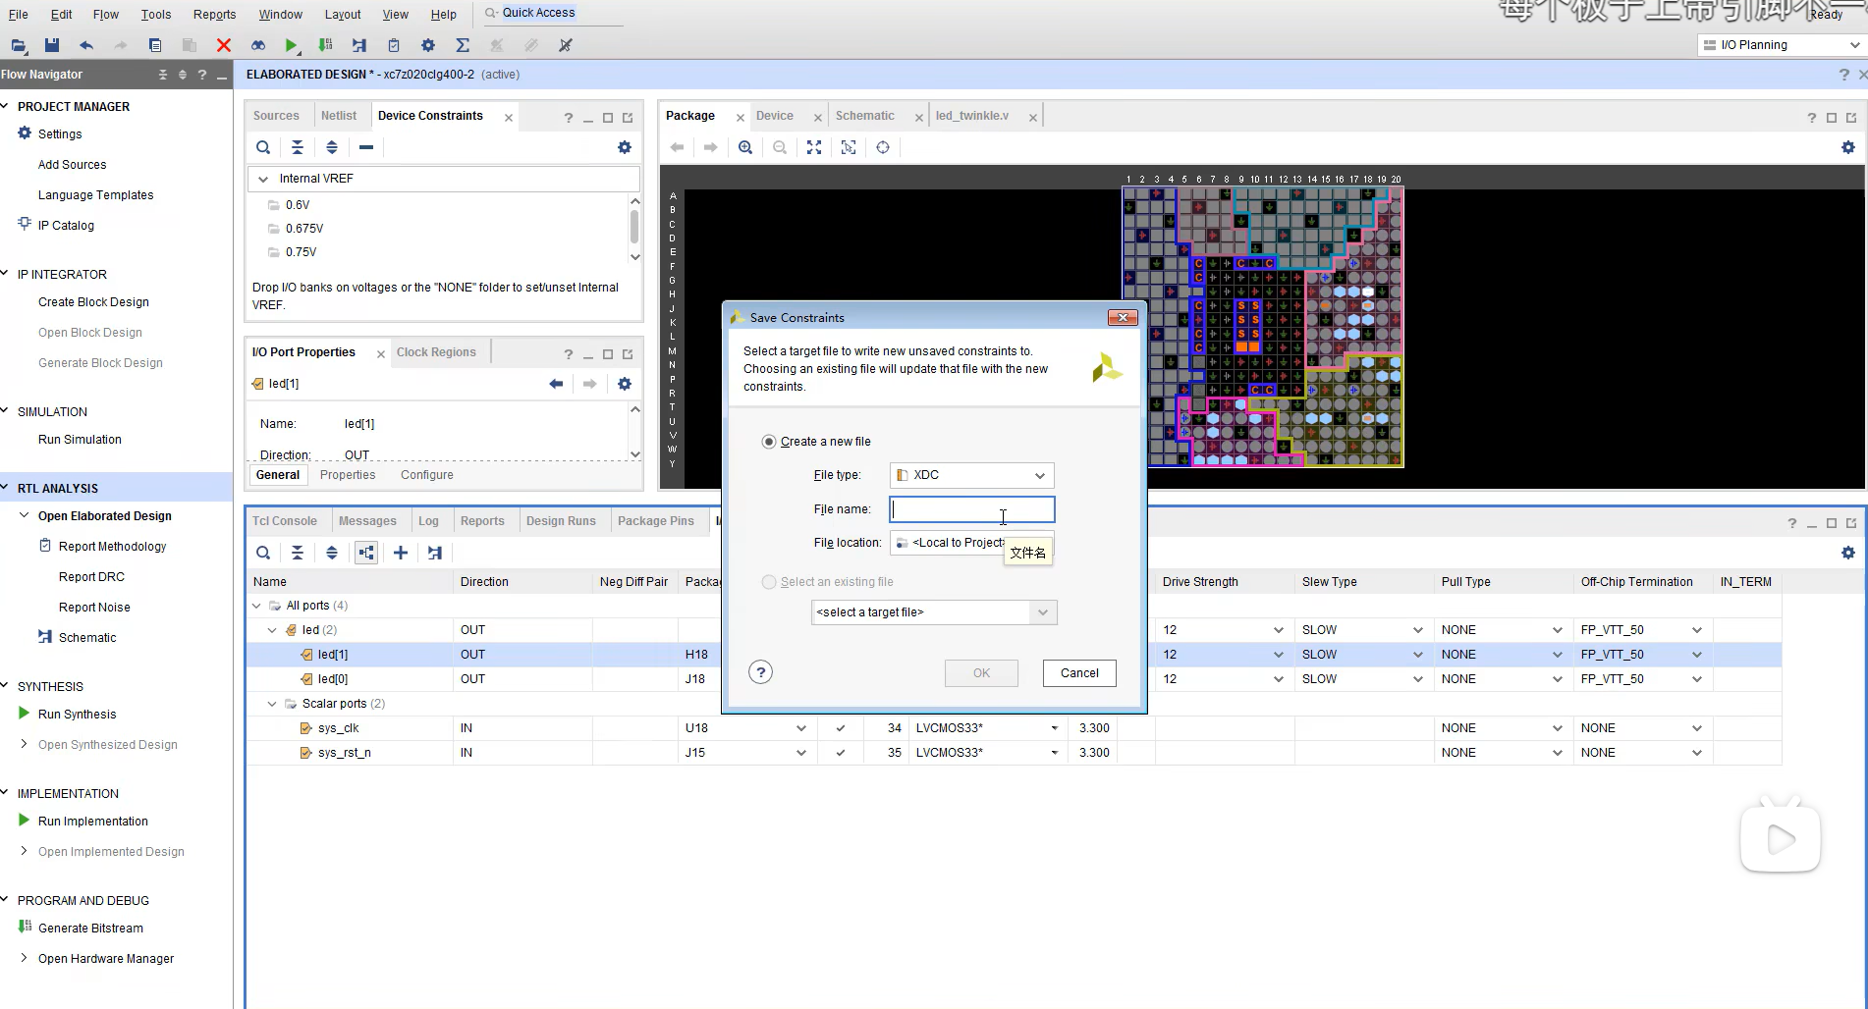Click the settings gear in main toolbar
Viewport: 1868px width, 1009px height.
428,45
